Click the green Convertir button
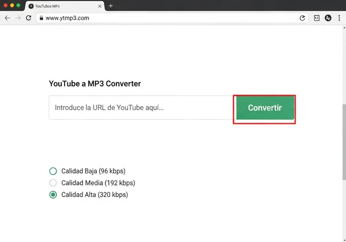346x242 pixels. 265,108
